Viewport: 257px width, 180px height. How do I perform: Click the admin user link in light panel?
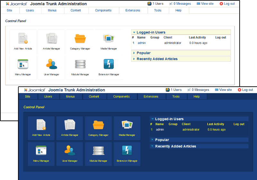[x=142, y=43]
